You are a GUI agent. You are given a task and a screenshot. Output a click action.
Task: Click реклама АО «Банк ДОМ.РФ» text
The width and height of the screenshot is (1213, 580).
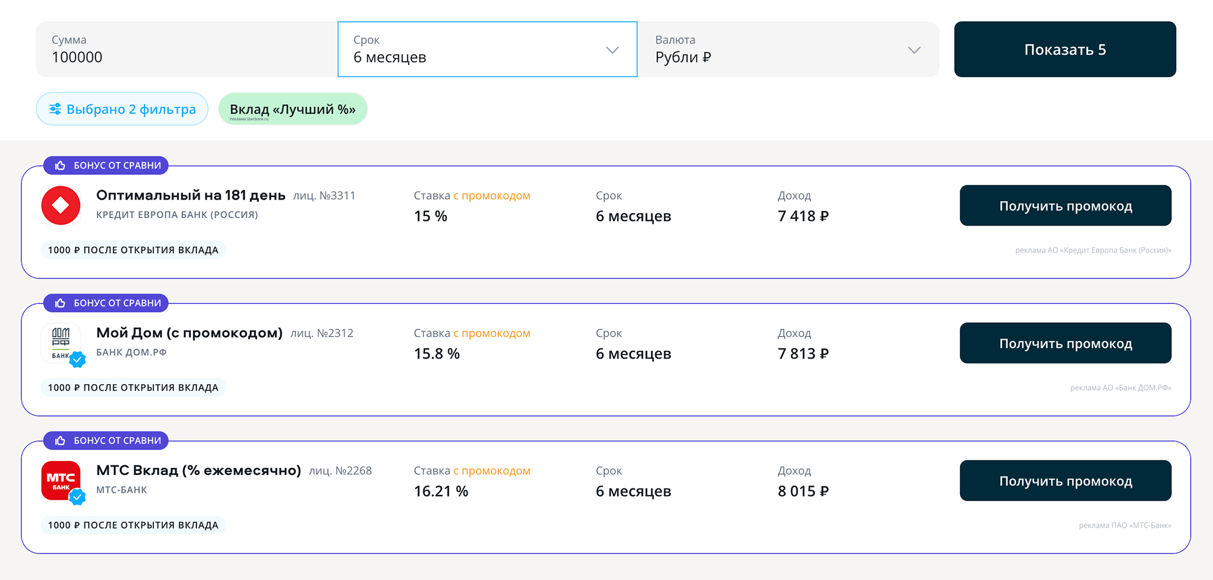pos(1121,388)
